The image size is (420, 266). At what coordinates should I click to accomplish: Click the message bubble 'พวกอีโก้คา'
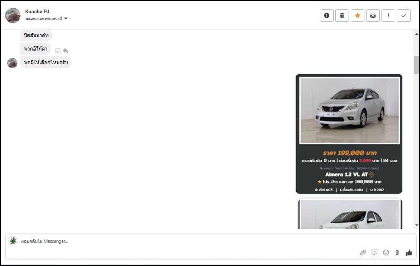click(35, 49)
